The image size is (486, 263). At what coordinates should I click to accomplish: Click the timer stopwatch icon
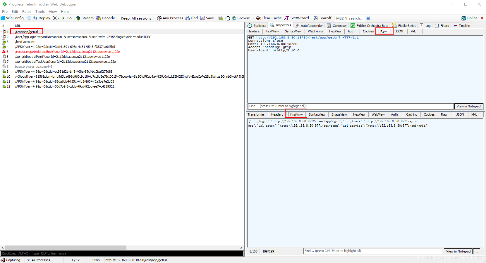(228, 18)
